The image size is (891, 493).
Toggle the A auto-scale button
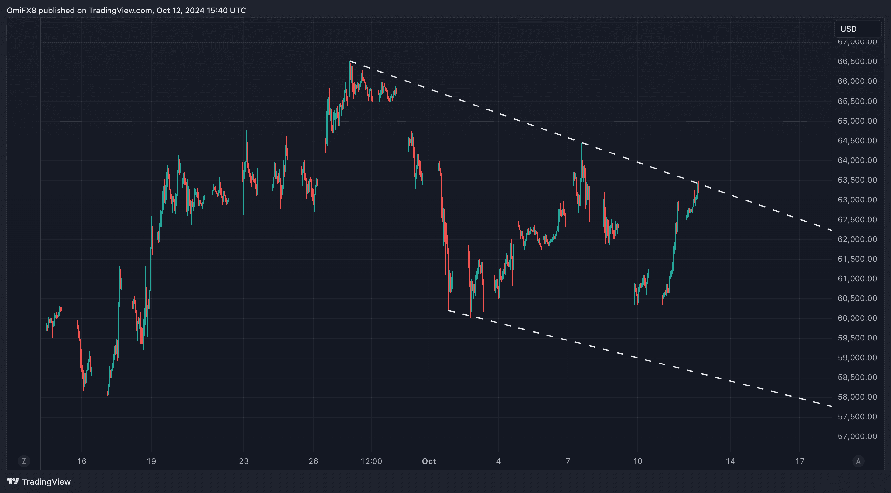[x=858, y=461]
